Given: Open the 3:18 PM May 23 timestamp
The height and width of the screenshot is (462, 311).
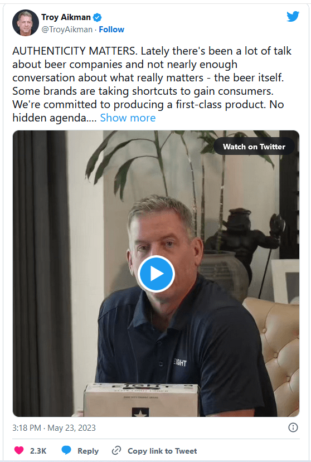Looking at the screenshot, I should click(x=54, y=428).
